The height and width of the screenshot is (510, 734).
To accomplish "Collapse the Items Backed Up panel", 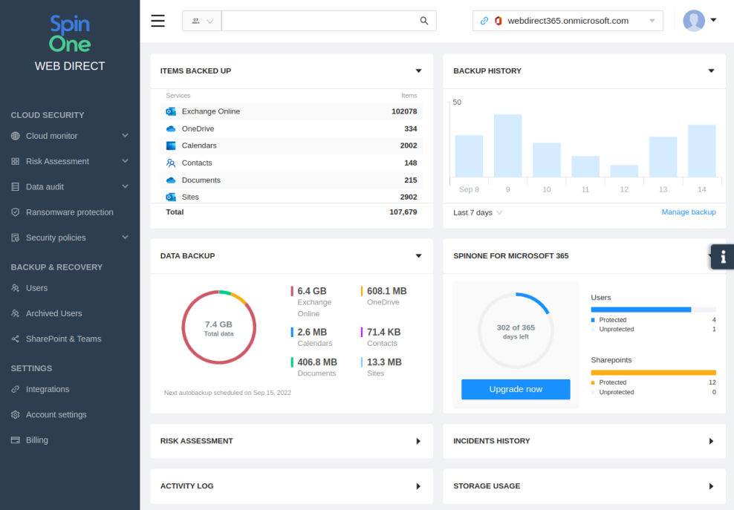I will coord(418,71).
